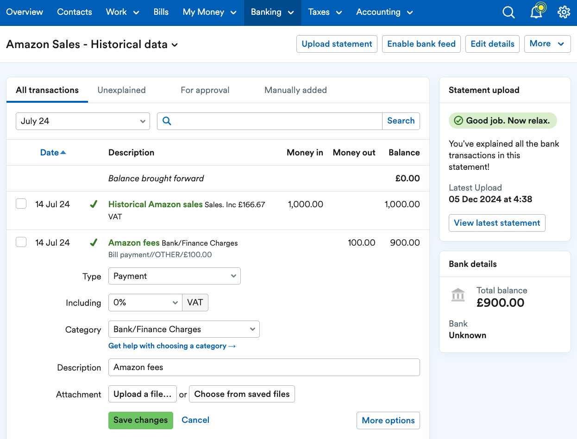The image size is (577, 439).
Task: Expand the More dropdown button
Action: click(x=547, y=44)
